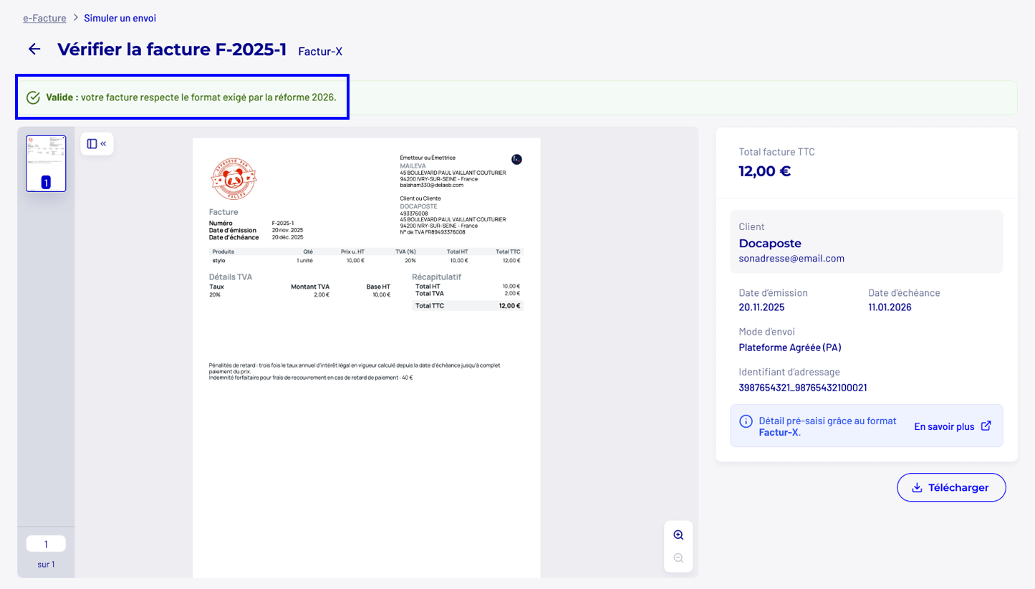The height and width of the screenshot is (589, 1035).
Task: Download the invoice with Télécharger
Action: coord(951,487)
